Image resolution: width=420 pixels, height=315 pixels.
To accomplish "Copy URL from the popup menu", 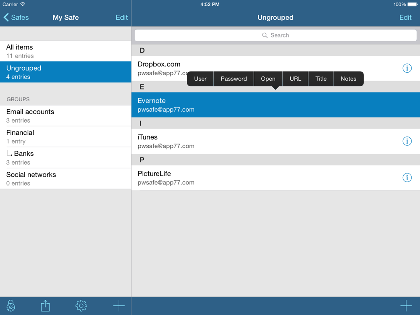I will (x=295, y=79).
